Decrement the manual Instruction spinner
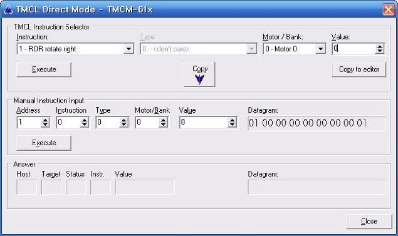The image size is (398, 236). click(85, 125)
